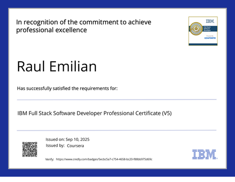The image size is (235, 182).
Task: Click the Full Stack Developer badge image
Action: point(203,31)
